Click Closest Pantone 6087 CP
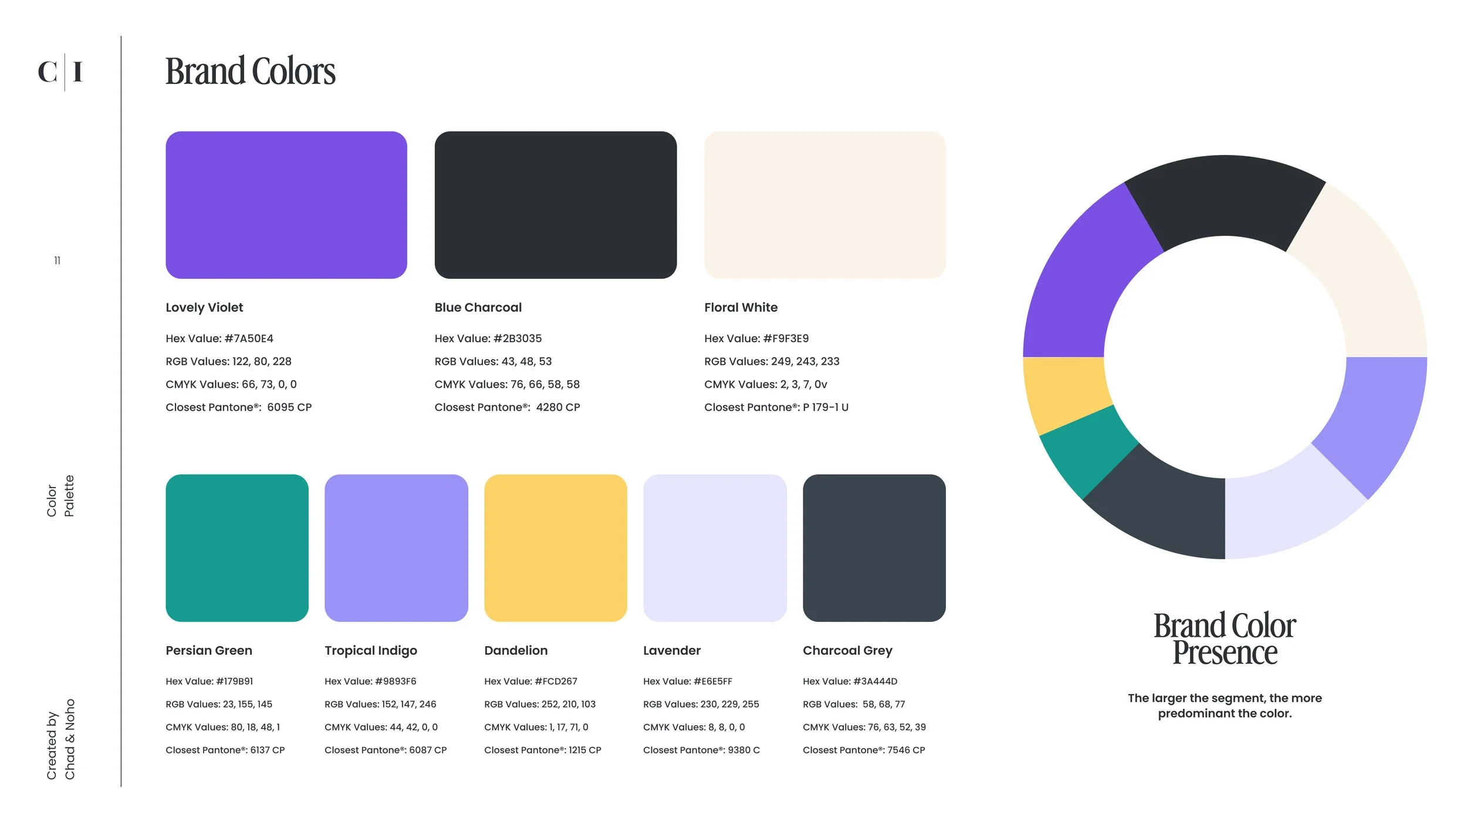This screenshot has width=1467, height=825. pos(386,750)
